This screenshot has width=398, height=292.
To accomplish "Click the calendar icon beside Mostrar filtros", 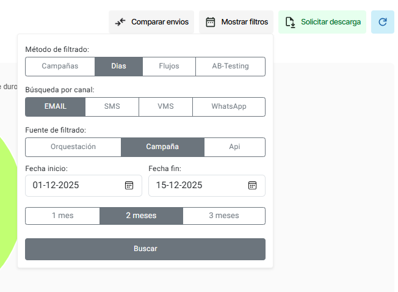I will pyautogui.click(x=210, y=22).
